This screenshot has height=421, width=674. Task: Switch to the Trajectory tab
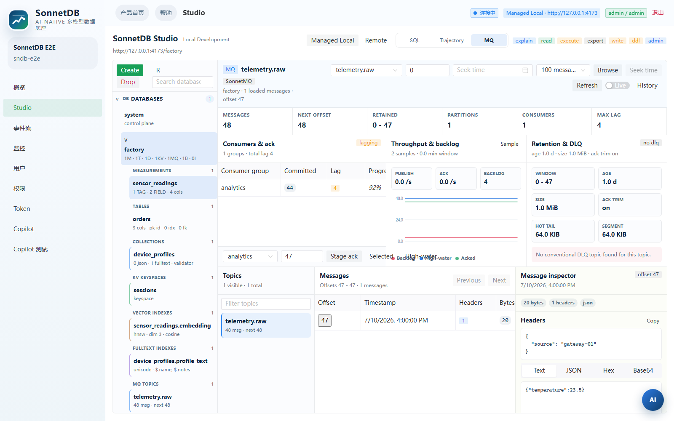[x=452, y=40]
